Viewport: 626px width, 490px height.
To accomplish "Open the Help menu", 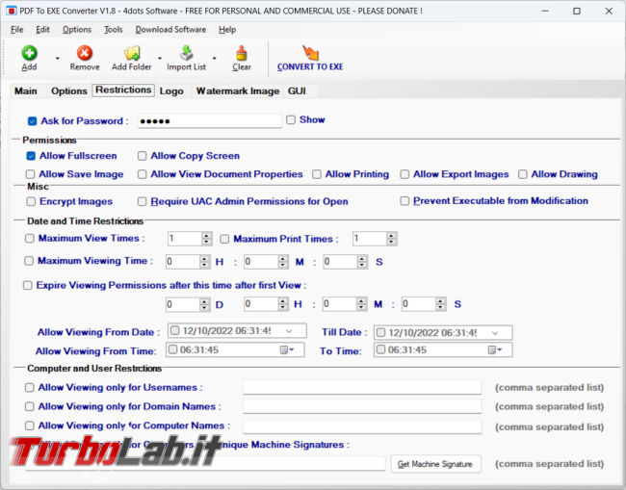I will (227, 30).
